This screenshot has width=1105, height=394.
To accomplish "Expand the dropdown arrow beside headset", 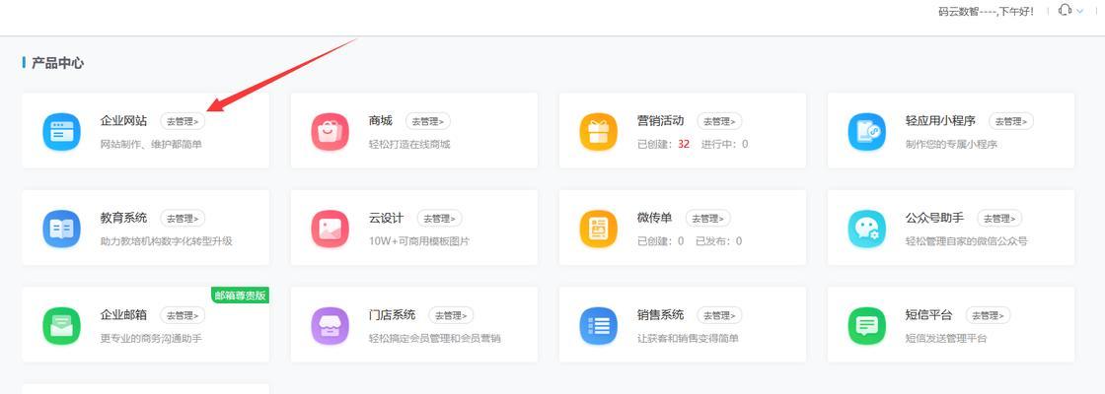I will [x=1079, y=11].
